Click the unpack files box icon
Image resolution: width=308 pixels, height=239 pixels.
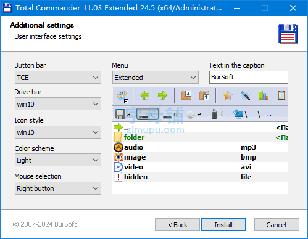204,95
